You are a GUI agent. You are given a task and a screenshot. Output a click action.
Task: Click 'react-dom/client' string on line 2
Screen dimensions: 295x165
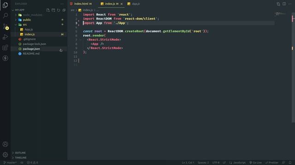coord(140,19)
